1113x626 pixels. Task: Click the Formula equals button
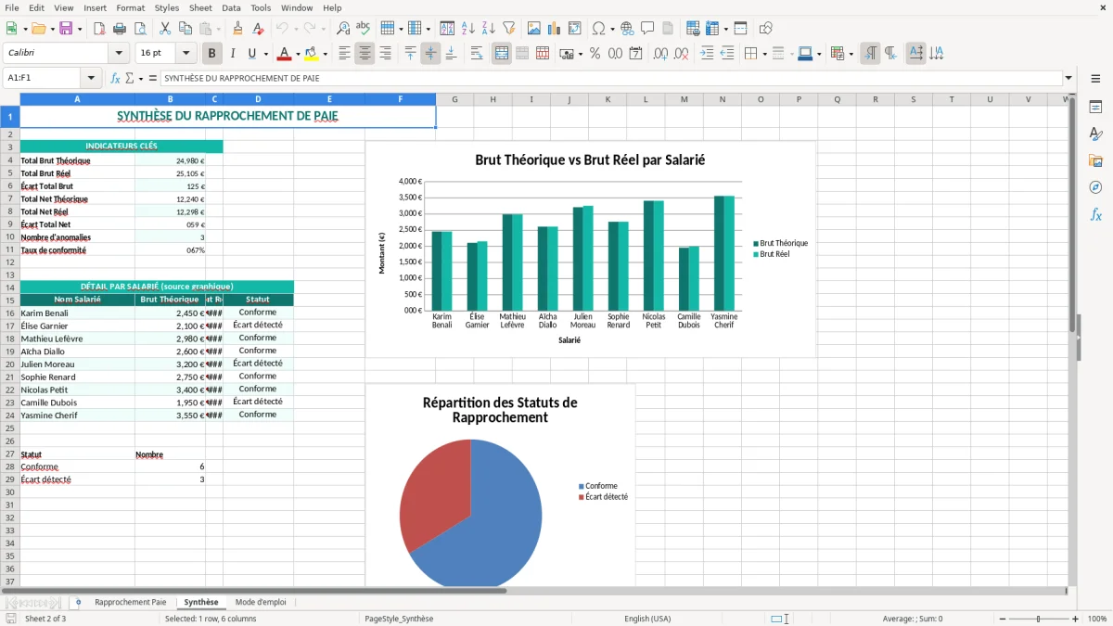point(153,78)
